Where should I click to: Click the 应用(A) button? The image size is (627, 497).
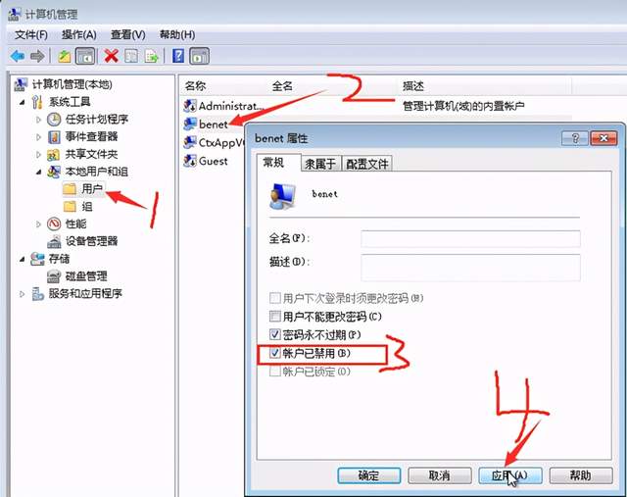click(509, 475)
